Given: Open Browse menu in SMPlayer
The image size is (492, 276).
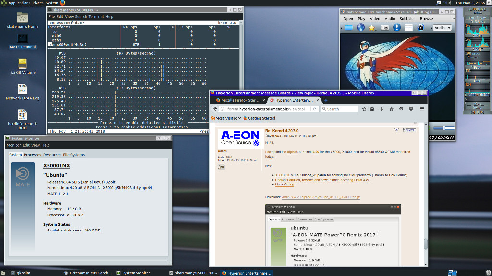Looking at the screenshot, I should 427,19.
